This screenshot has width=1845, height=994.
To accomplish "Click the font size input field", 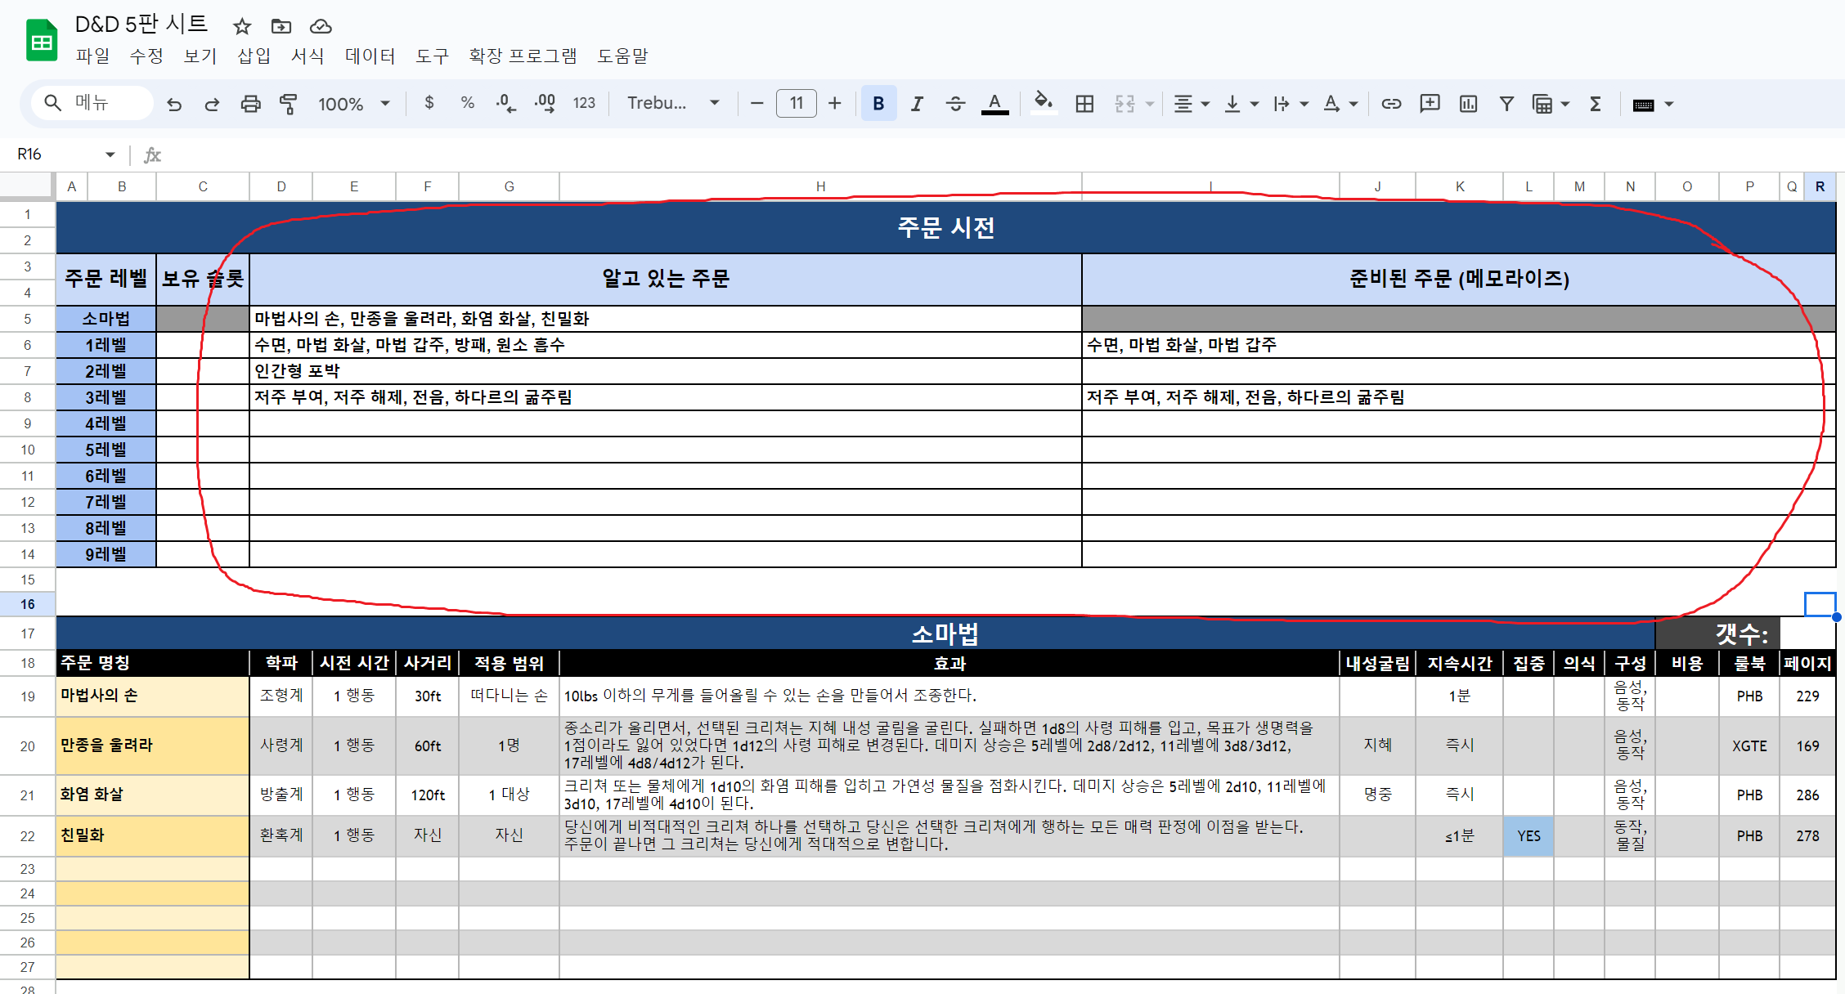I will tap(796, 104).
